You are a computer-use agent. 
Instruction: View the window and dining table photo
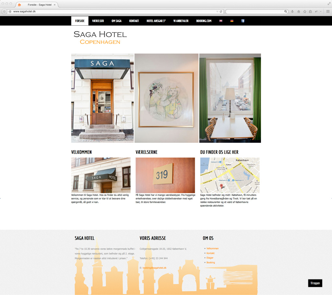pyautogui.click(x=230, y=98)
